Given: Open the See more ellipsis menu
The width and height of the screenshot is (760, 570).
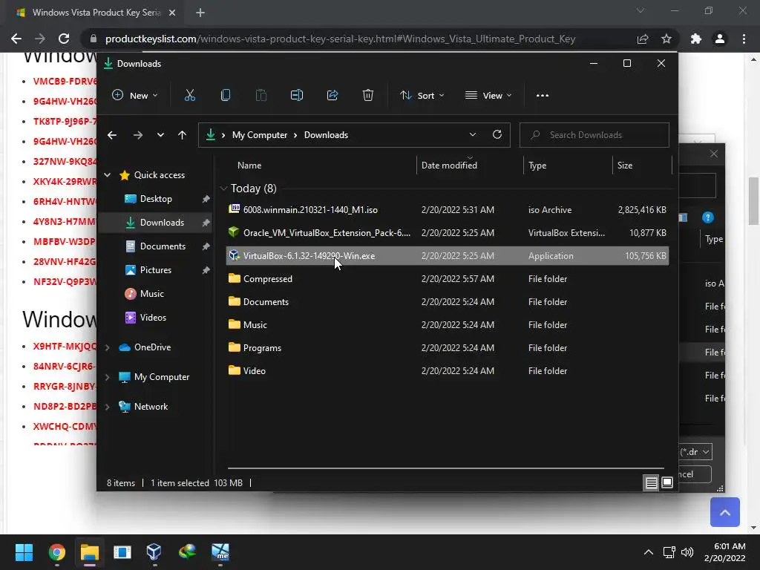Looking at the screenshot, I should (543, 96).
